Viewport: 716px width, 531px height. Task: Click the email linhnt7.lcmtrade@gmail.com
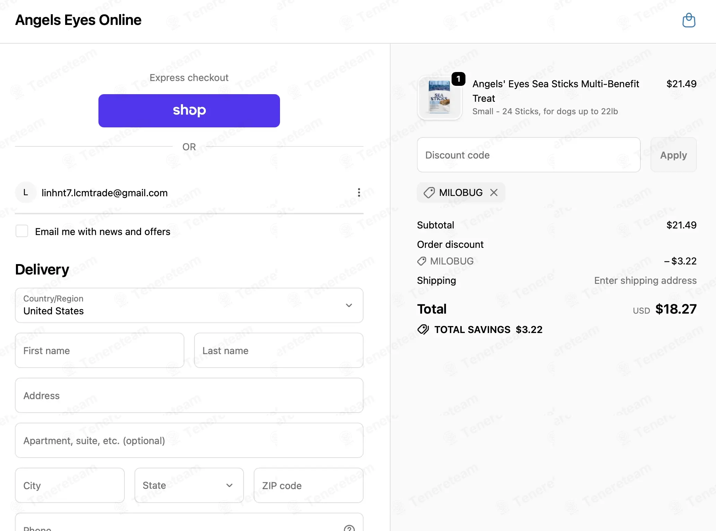click(x=105, y=193)
